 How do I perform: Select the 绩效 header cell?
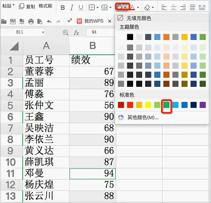(92, 60)
